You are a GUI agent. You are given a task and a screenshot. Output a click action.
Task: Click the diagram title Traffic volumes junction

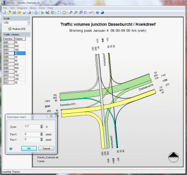pos(108,24)
